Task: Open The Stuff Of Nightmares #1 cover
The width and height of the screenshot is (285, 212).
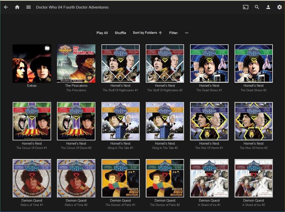Action: [x=121, y=64]
